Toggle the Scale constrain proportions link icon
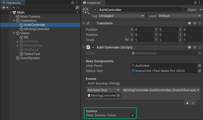Screen dimensions: 203x120 [x=127, y=40]
